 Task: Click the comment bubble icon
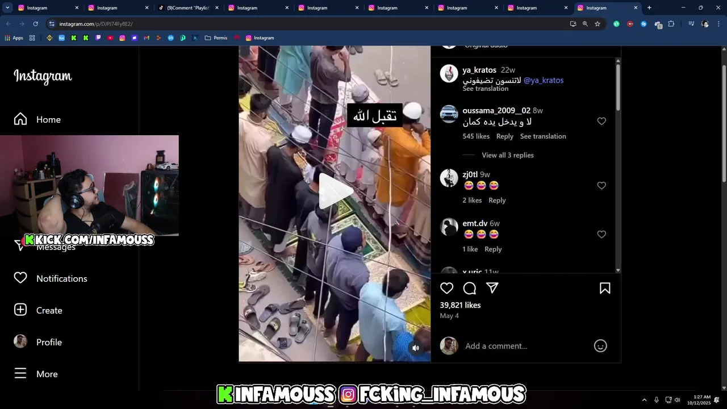[470, 288]
